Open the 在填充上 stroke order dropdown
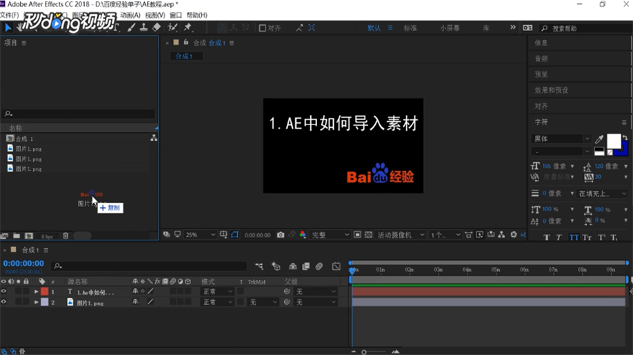The height and width of the screenshot is (355, 633). pyautogui.click(x=602, y=194)
